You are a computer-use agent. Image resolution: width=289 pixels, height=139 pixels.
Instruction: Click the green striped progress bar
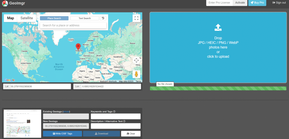click(218, 88)
